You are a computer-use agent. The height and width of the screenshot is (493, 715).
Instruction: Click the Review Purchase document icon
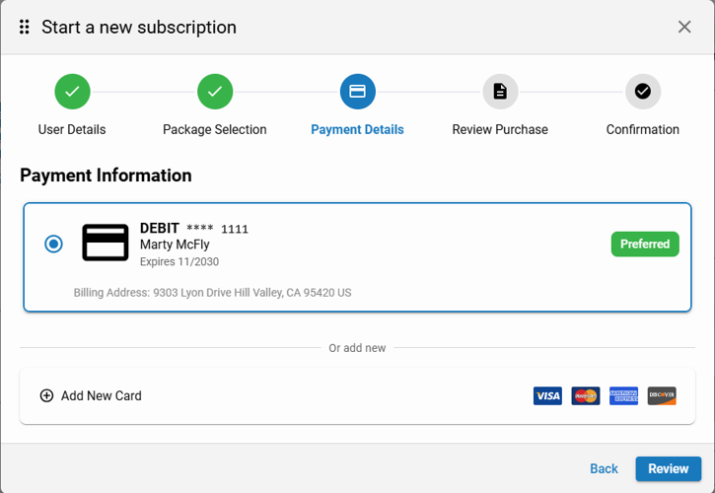pyautogui.click(x=500, y=92)
